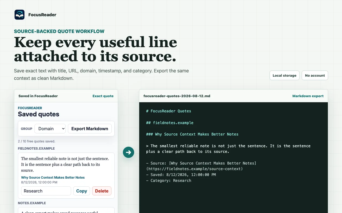Viewport: 342px width, 213px height.
Task: Open the Why Source Context Makes Better Notes link
Action: (x=53, y=178)
